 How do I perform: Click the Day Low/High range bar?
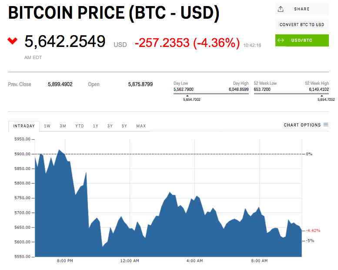pos(211,93)
